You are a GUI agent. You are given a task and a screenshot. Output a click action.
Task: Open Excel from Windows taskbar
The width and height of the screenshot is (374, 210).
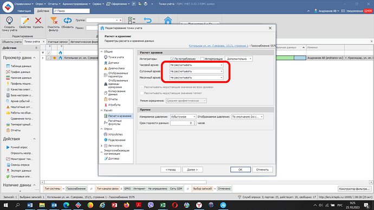163,205
